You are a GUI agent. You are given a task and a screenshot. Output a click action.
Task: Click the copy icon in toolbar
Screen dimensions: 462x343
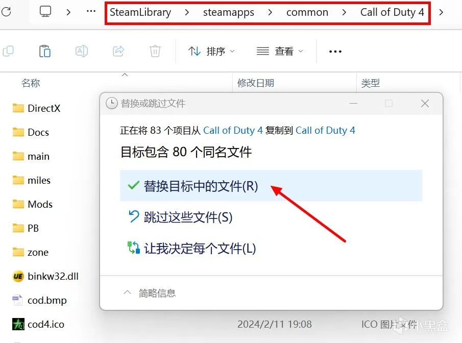[x=8, y=51]
